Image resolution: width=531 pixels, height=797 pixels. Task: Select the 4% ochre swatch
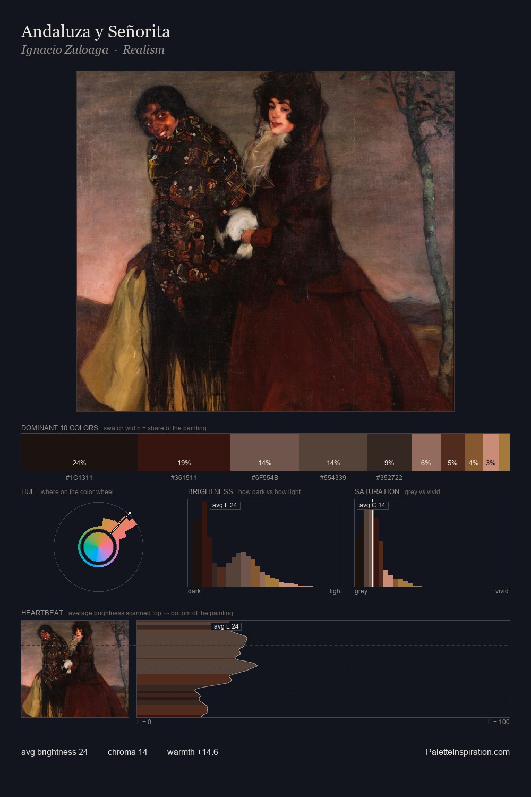click(474, 452)
